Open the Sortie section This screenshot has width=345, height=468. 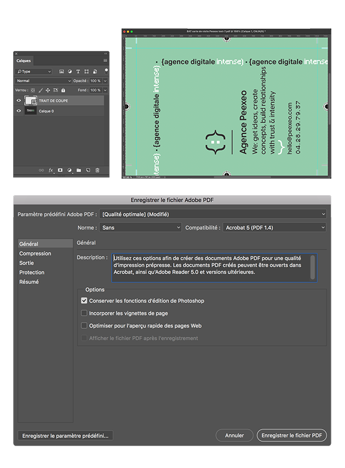pyautogui.click(x=26, y=263)
